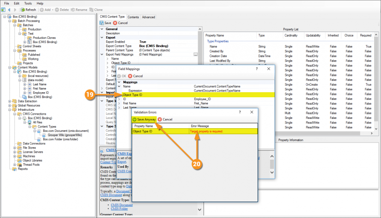Sort by the Cardinality column header
Viewport: 381px width, 218px height.
click(x=291, y=35)
